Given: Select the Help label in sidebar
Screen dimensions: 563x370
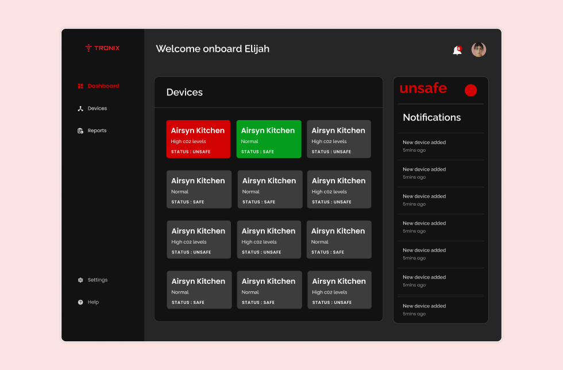Looking at the screenshot, I should [x=93, y=302].
